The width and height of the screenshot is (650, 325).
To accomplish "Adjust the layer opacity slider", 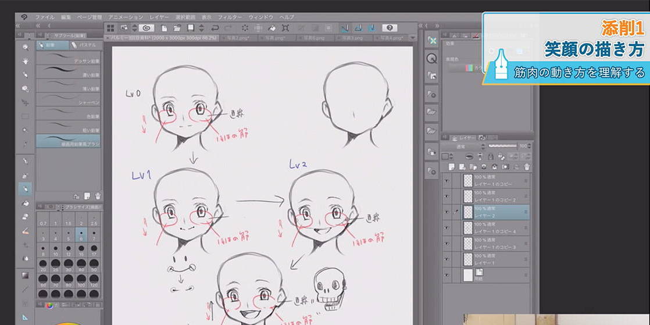I will pos(502,146).
